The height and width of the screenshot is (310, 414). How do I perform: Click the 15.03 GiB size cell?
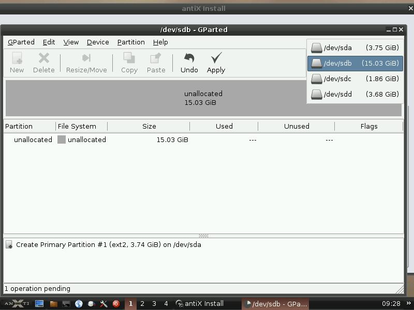(172, 139)
